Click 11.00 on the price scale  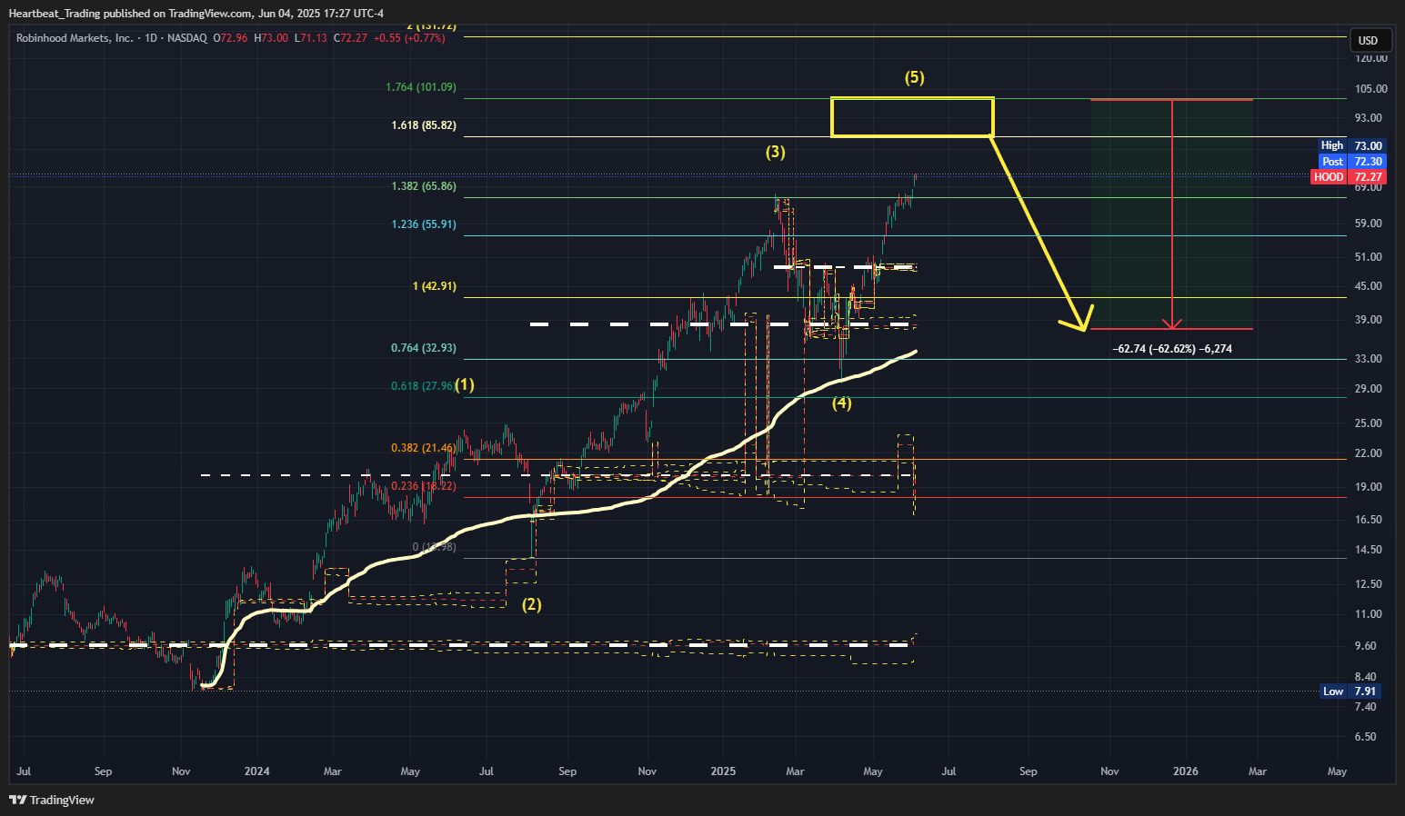coord(1369,614)
